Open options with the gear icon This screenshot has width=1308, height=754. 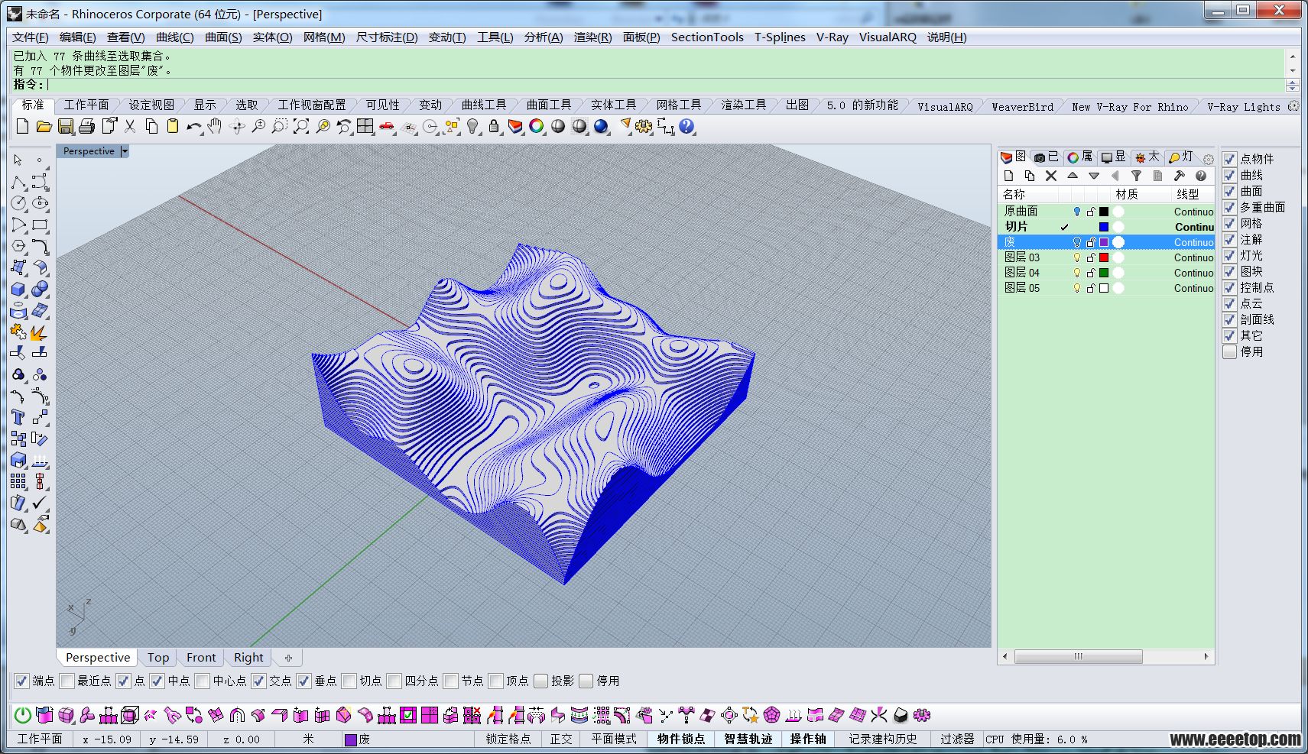click(x=644, y=126)
